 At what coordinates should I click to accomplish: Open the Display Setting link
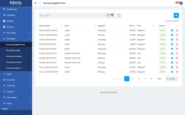click(172, 21)
